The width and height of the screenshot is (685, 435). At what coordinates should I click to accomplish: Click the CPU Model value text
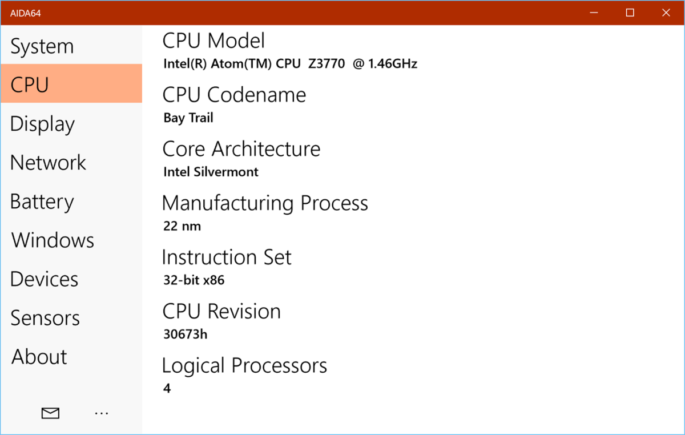[x=291, y=64]
